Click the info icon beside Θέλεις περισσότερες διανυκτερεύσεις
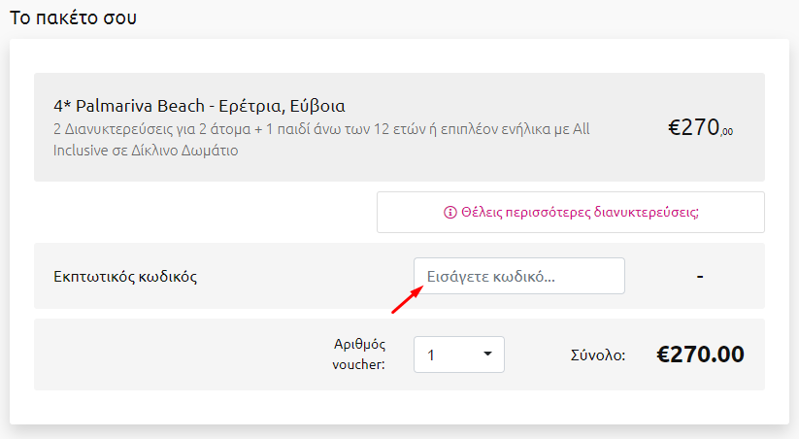 449,212
